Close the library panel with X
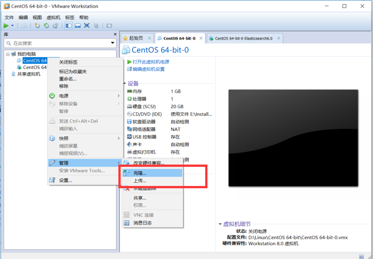The width and height of the screenshot is (373, 259). pyautogui.click(x=115, y=34)
